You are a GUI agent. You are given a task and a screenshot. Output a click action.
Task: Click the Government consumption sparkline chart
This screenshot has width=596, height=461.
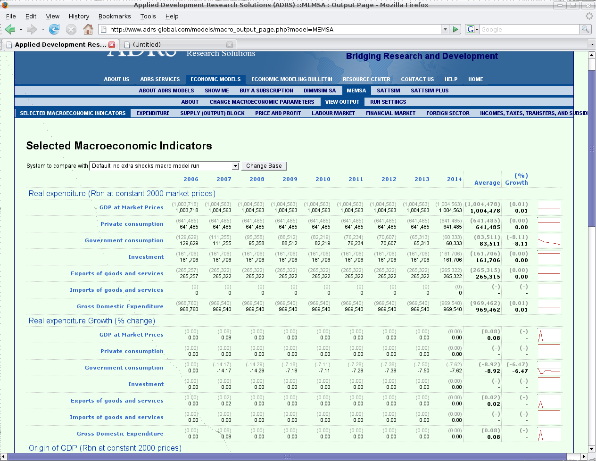549,241
